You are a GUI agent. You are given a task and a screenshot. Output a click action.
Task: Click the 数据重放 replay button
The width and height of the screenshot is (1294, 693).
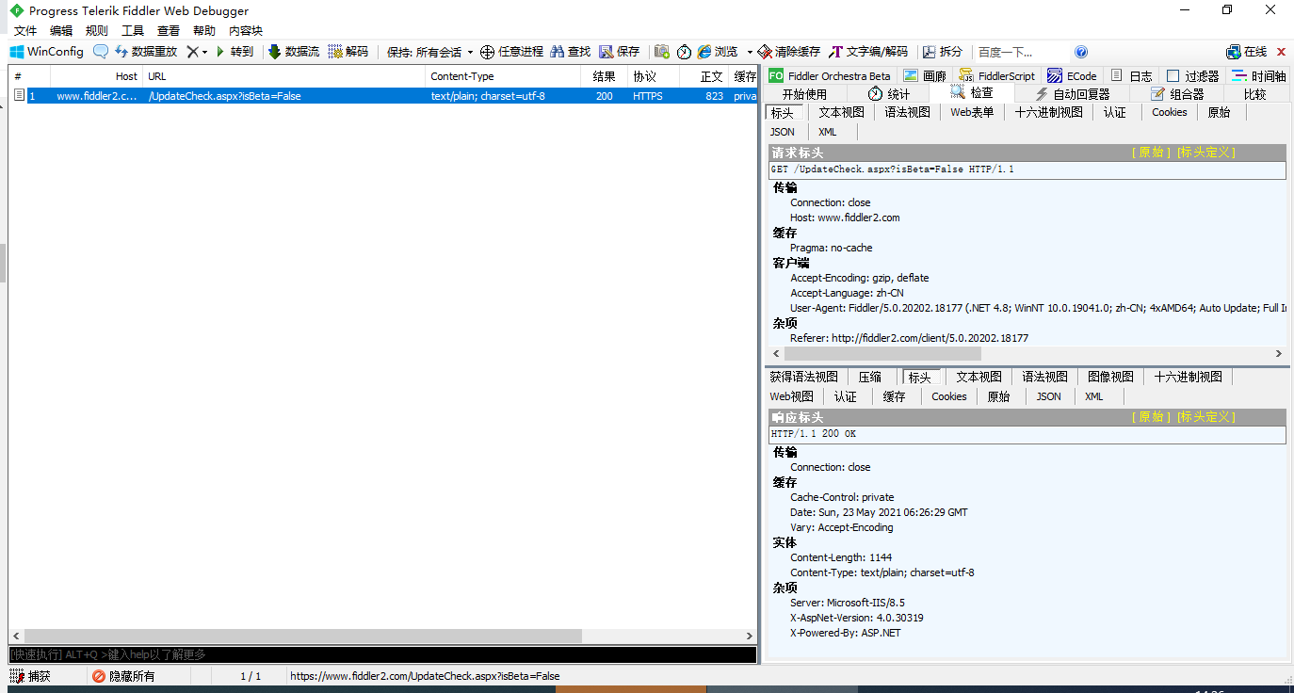pos(146,52)
